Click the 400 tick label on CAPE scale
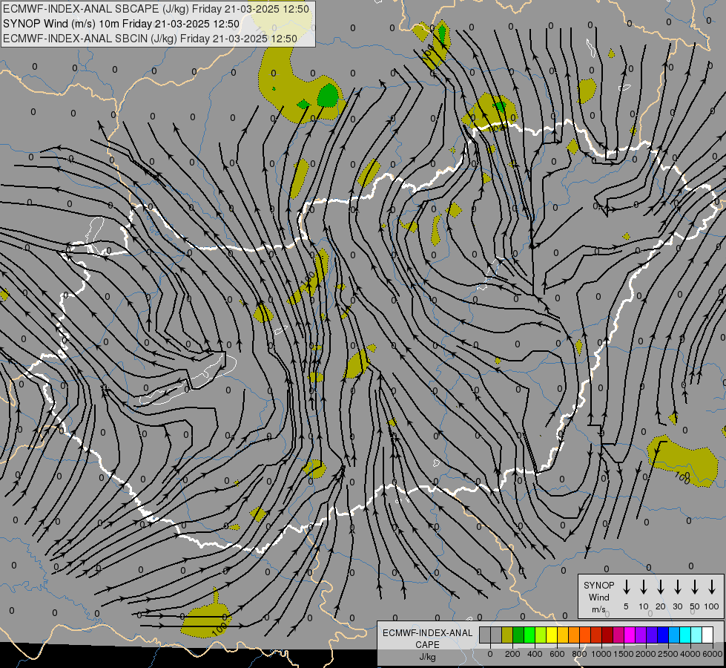This screenshot has height=668, width=726. tap(535, 654)
